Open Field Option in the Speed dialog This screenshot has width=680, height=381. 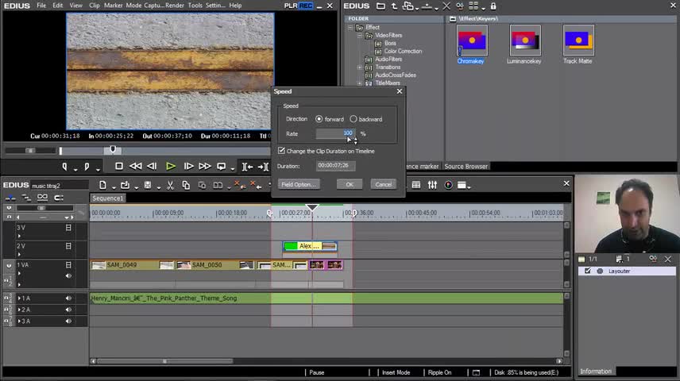click(298, 184)
